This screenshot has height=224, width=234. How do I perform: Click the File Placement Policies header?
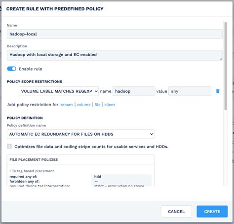coord(34,160)
